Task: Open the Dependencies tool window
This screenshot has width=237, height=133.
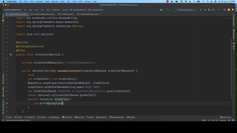Action: pos(117,117)
